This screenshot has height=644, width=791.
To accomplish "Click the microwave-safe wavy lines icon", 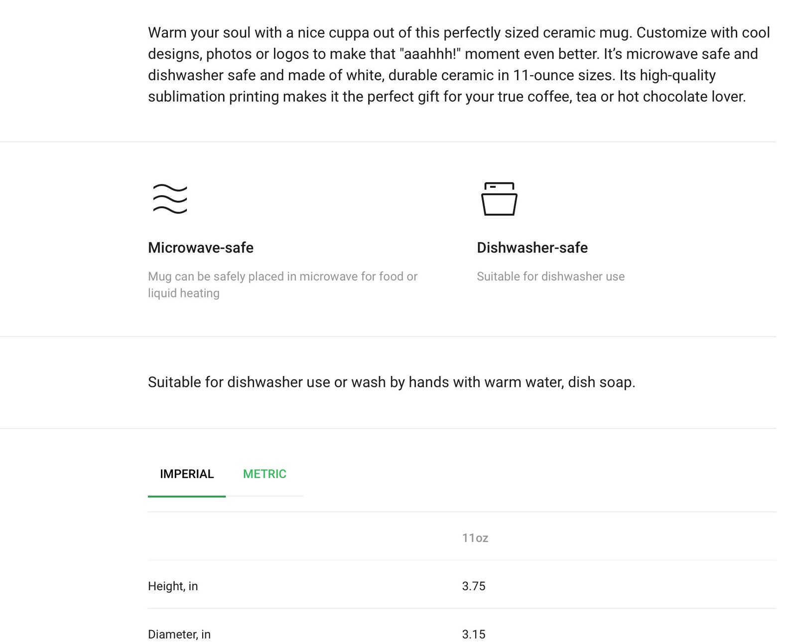I will coord(170,199).
